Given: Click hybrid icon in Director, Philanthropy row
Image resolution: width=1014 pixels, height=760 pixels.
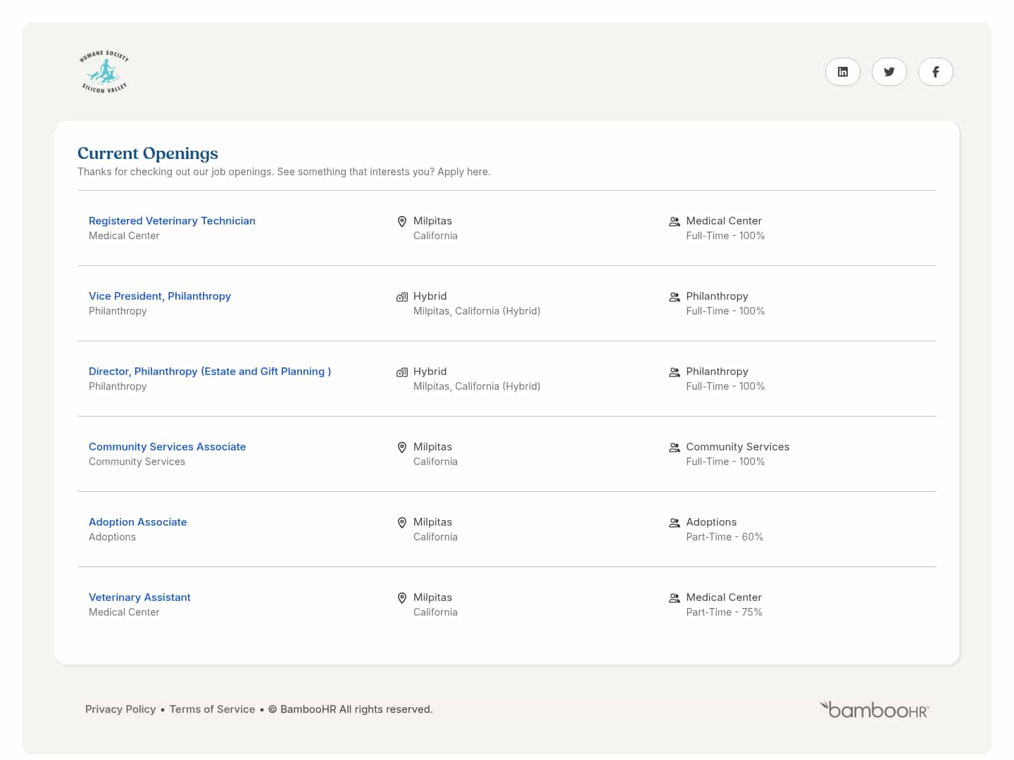Looking at the screenshot, I should coord(402,372).
